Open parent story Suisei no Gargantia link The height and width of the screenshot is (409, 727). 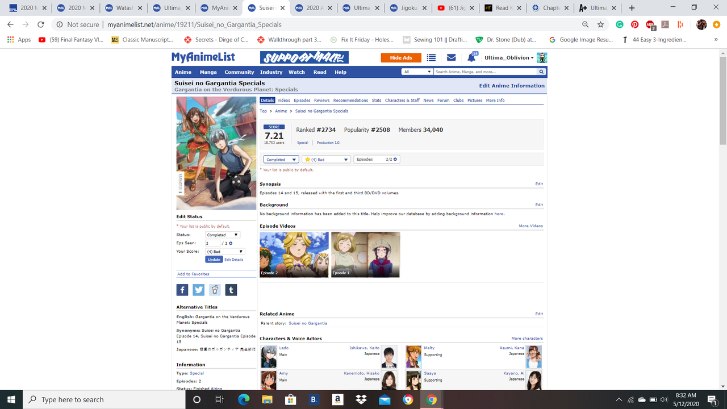(x=308, y=323)
